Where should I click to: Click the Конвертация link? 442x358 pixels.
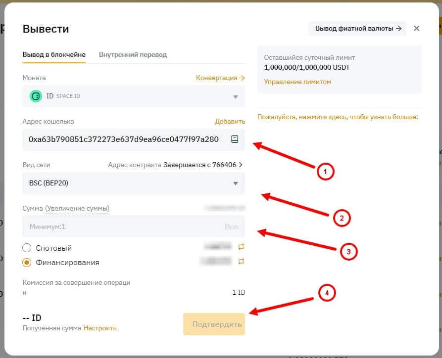click(x=220, y=78)
